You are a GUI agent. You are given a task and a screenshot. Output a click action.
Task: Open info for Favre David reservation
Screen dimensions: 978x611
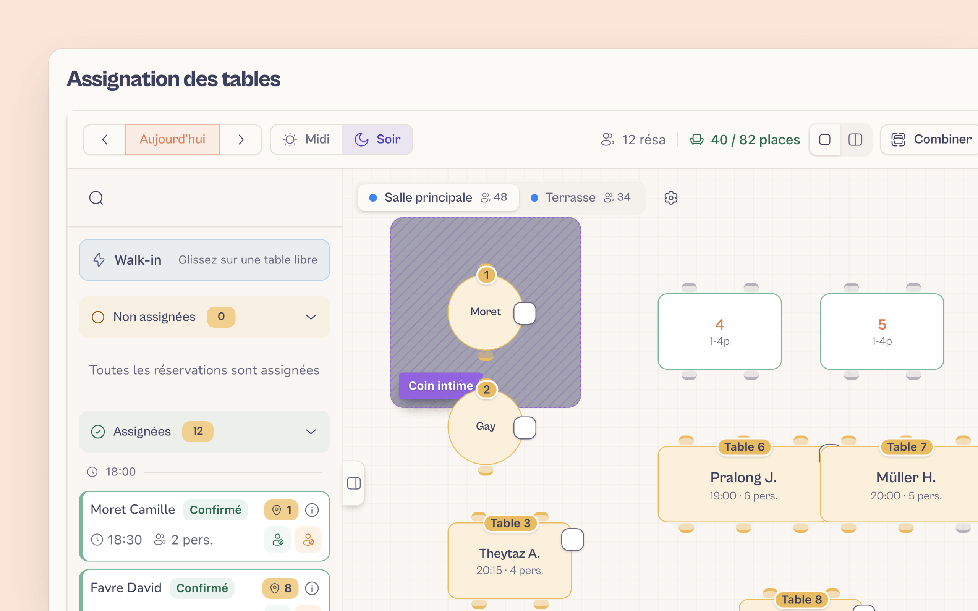click(x=312, y=588)
